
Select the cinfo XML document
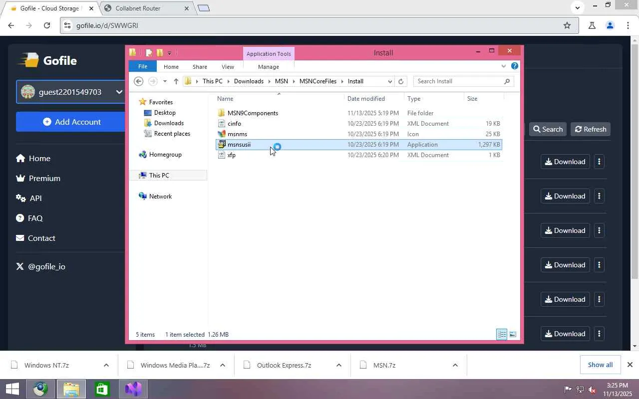(x=358, y=124)
